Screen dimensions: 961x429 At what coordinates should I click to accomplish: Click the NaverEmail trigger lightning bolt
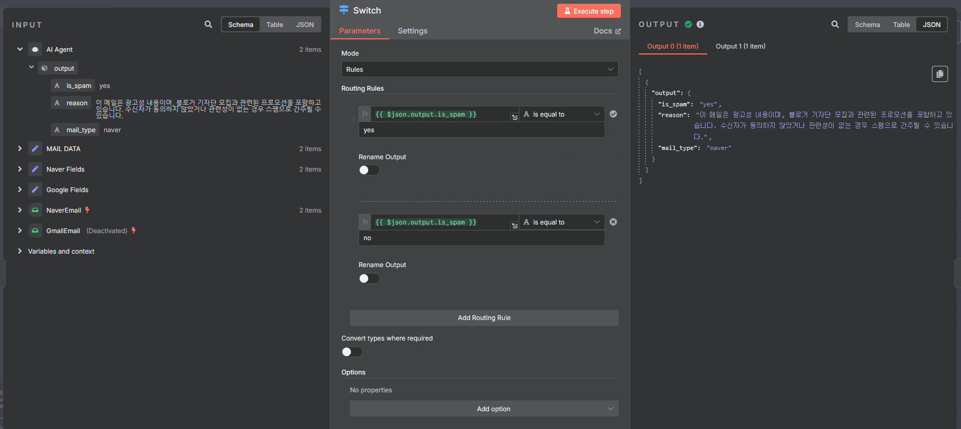point(87,210)
